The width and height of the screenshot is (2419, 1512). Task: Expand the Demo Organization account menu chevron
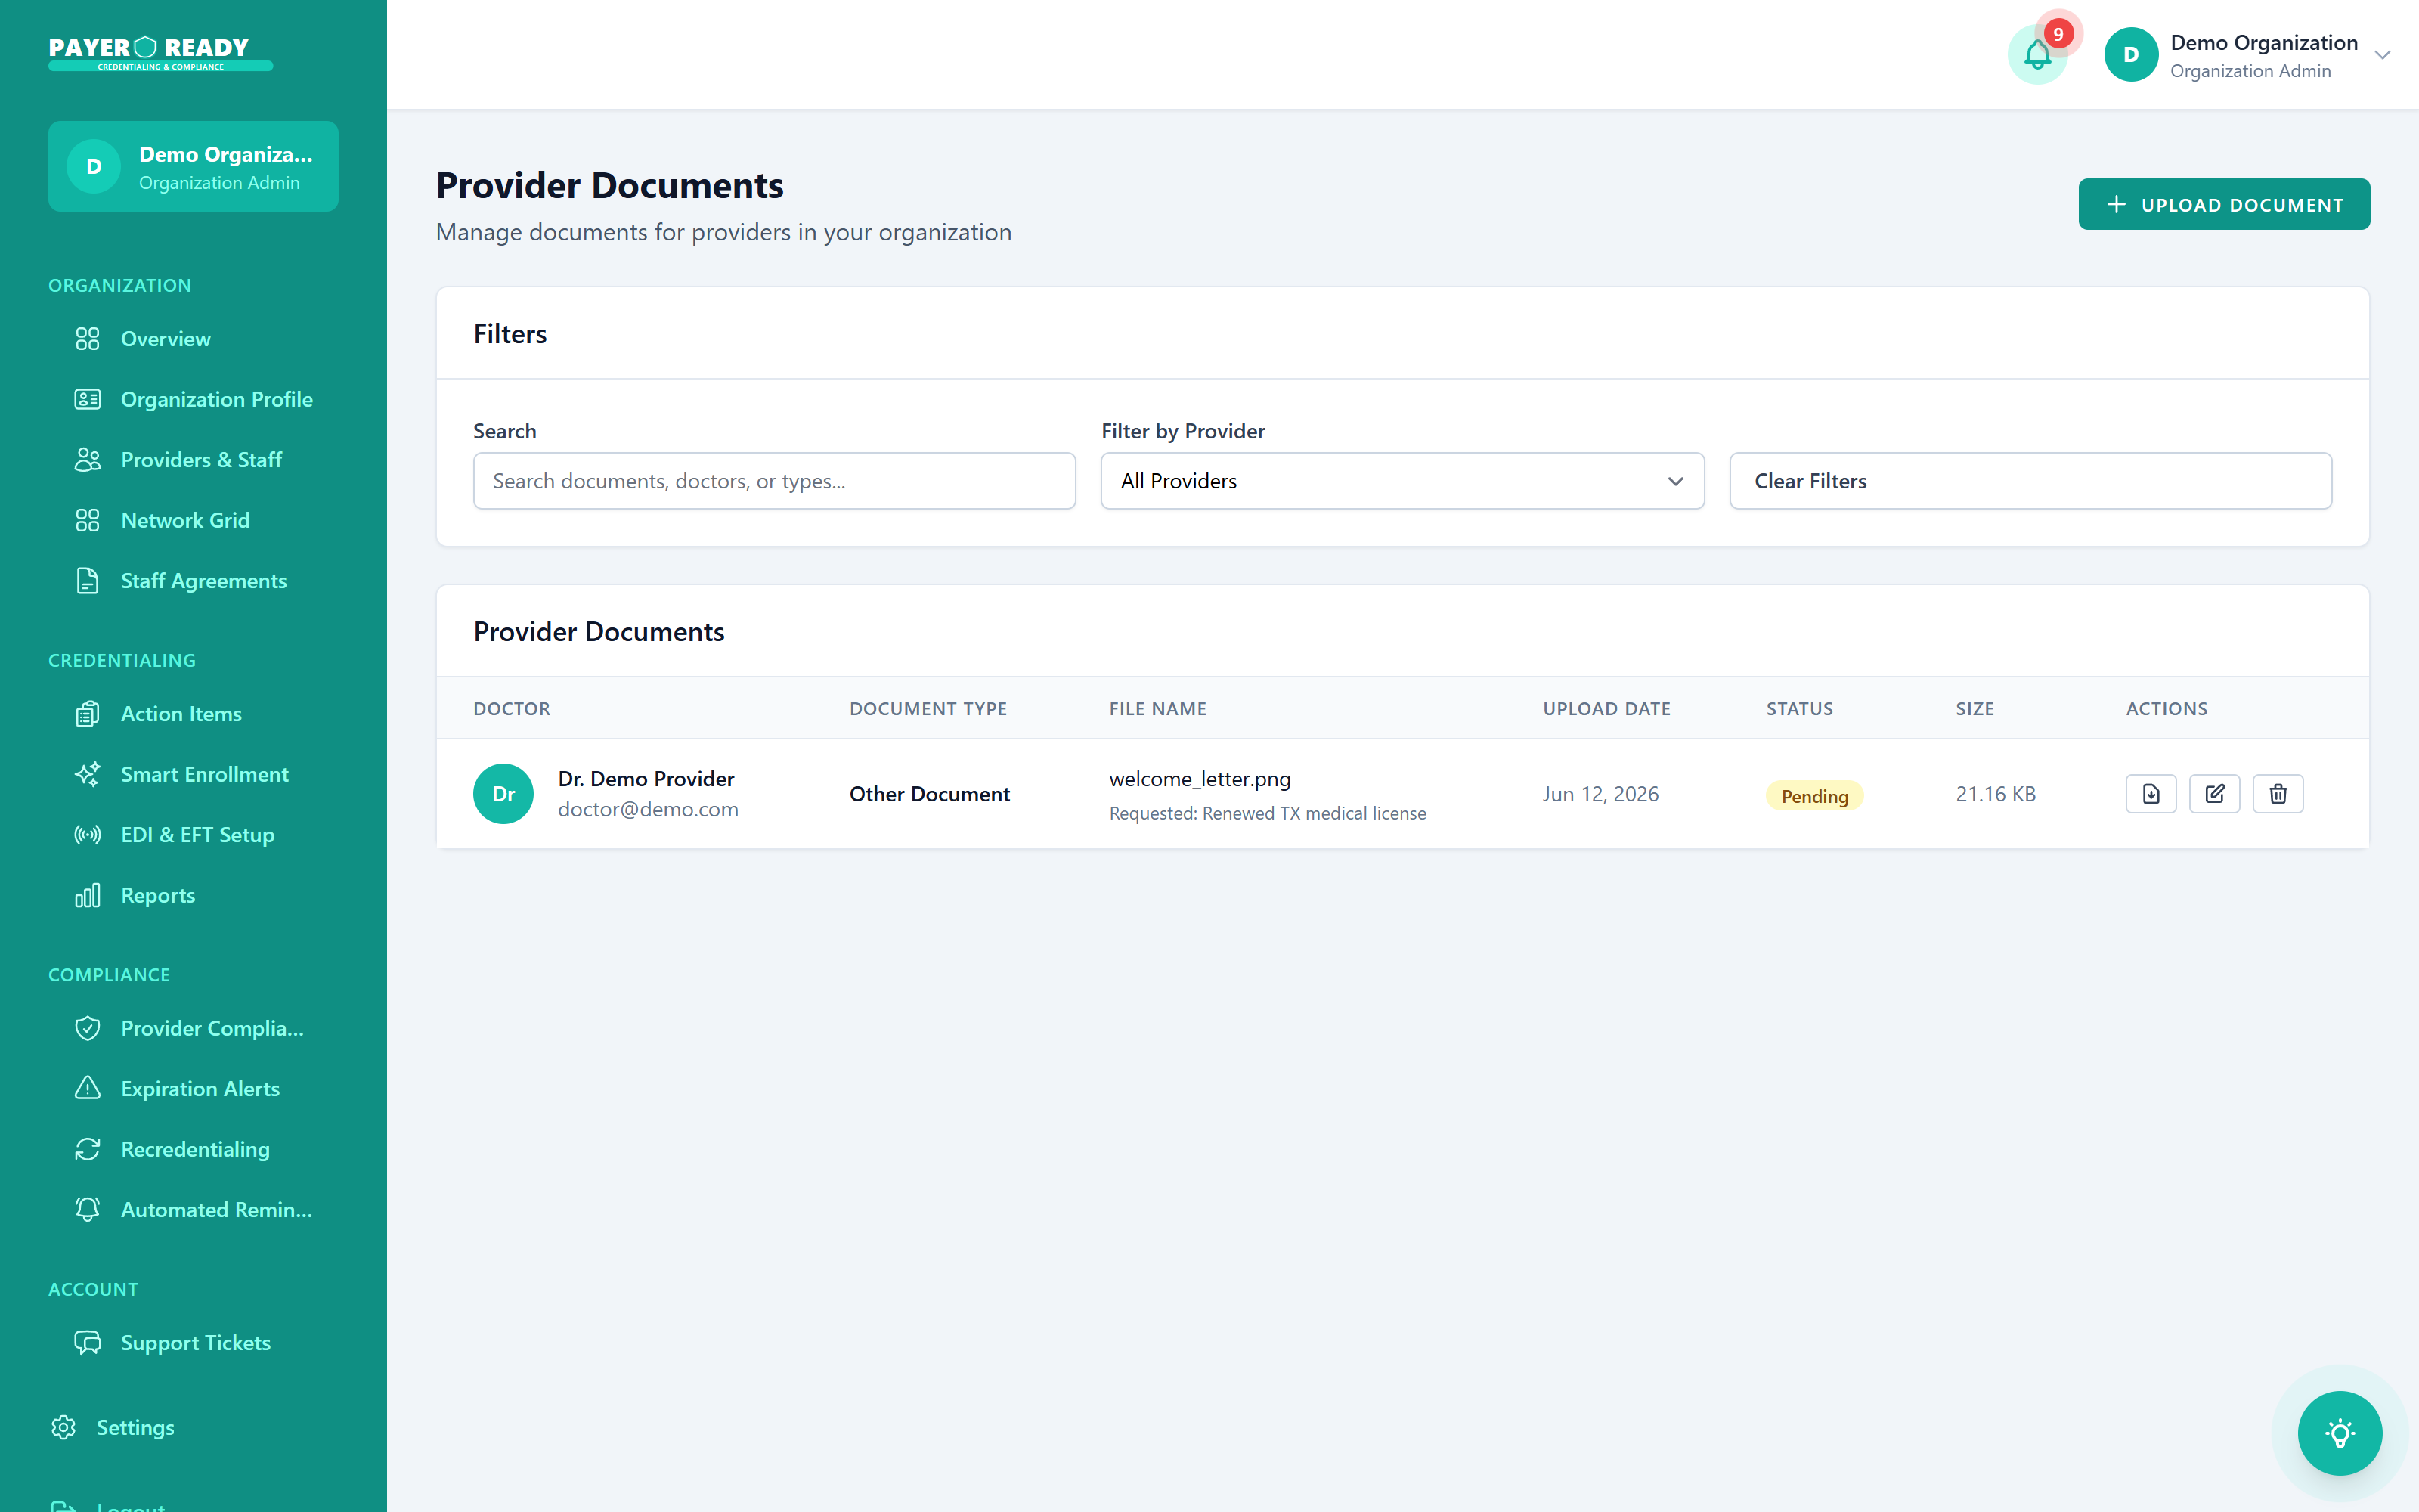click(2383, 55)
